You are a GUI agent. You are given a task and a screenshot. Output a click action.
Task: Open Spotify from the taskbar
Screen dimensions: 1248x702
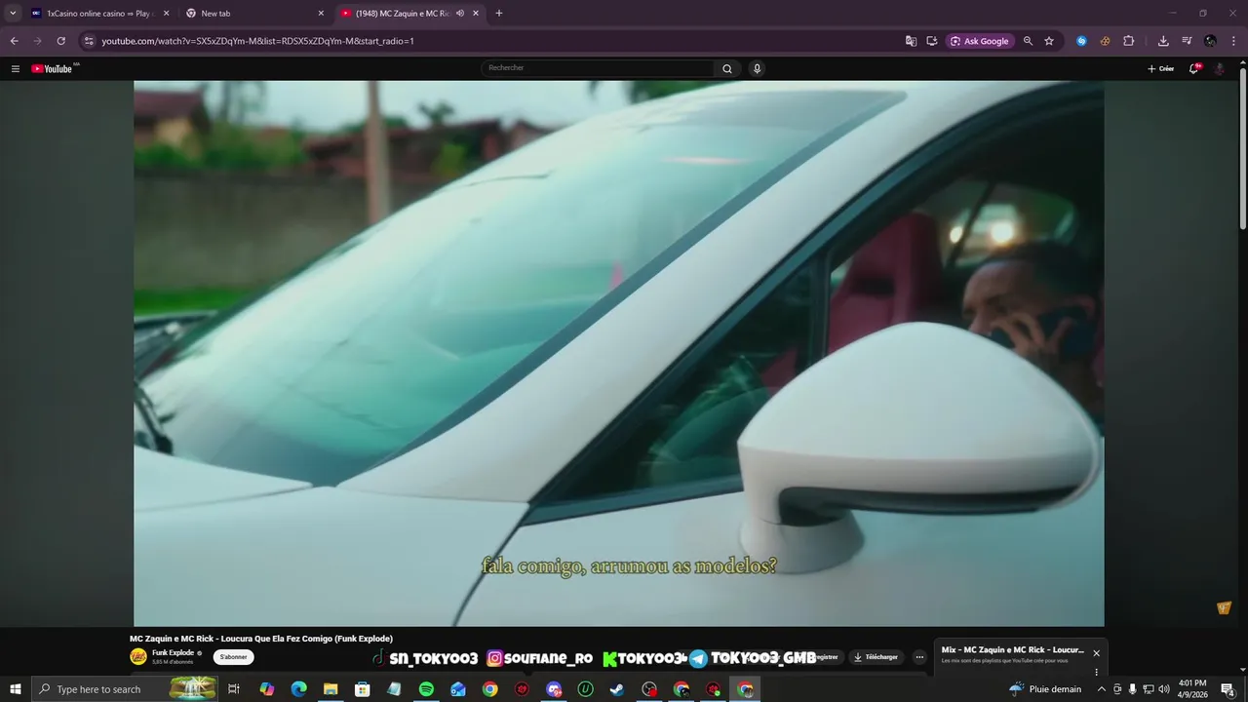(426, 689)
